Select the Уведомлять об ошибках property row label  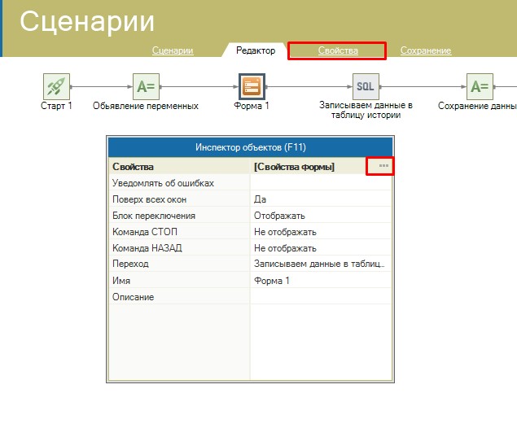[163, 183]
